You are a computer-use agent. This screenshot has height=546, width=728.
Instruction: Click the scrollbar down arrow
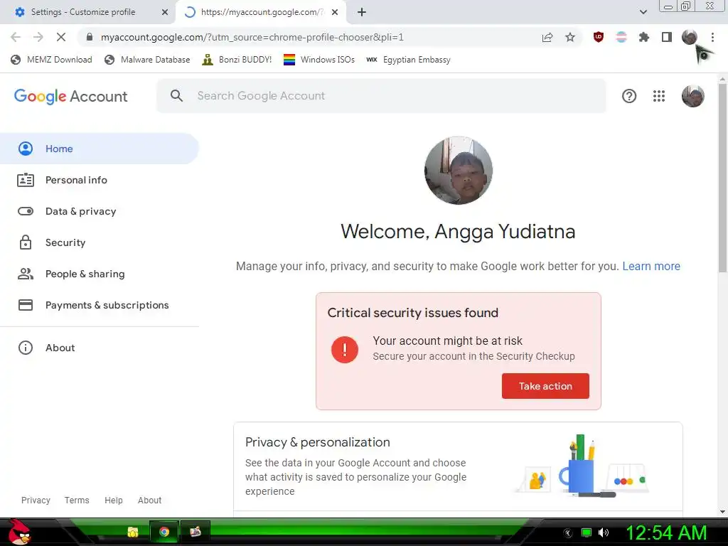[x=722, y=512]
